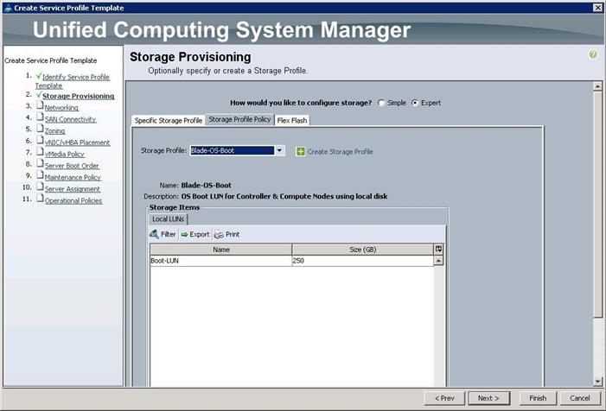Click the main panel scrollbar down arrow
Screen dimensions: 606x411
pos(597,382)
